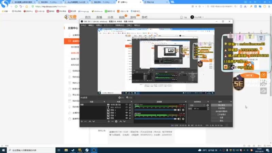
Task: Open the browser favorites star in address bar
Action: (200, 6)
